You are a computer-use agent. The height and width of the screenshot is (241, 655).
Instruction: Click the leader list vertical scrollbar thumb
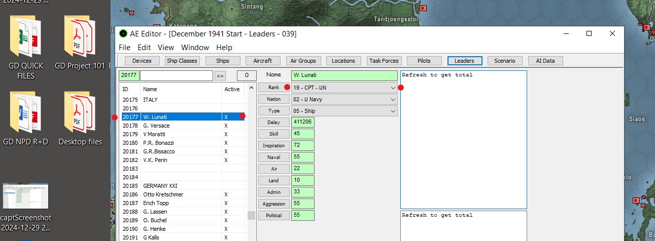(251, 216)
